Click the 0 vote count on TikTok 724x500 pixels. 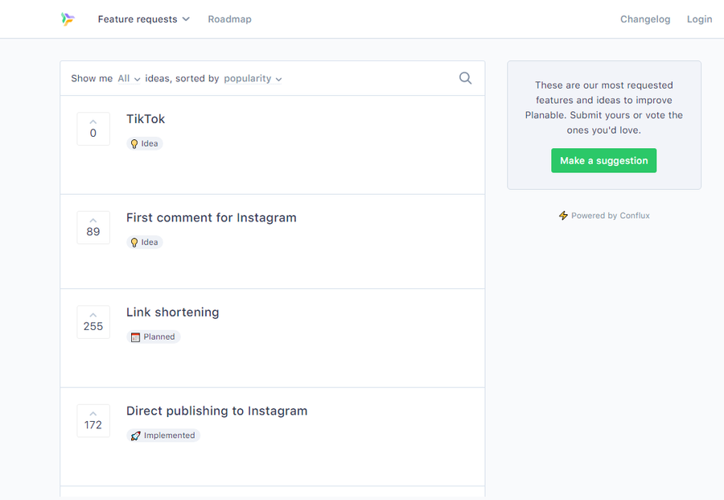pyautogui.click(x=93, y=133)
